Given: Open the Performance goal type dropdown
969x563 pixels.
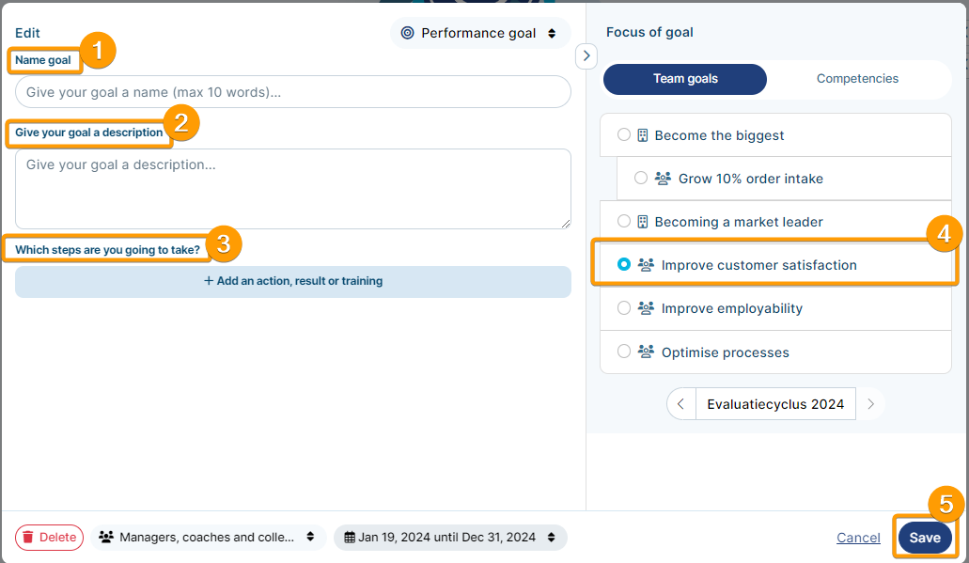Looking at the screenshot, I should click(480, 33).
